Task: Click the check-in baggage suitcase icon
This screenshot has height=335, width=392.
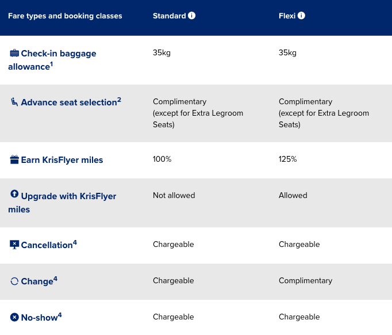Action: click(x=14, y=54)
